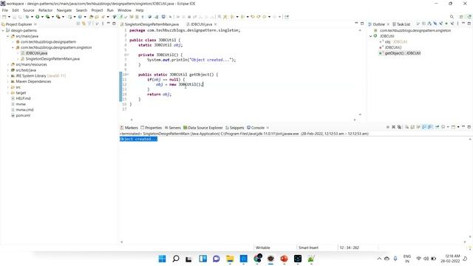Open the Chrome icon on the taskbar
This screenshot has height=266, width=473.
pyautogui.click(x=257, y=259)
